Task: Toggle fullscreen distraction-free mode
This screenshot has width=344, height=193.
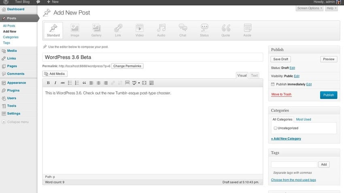Action: coord(144,83)
